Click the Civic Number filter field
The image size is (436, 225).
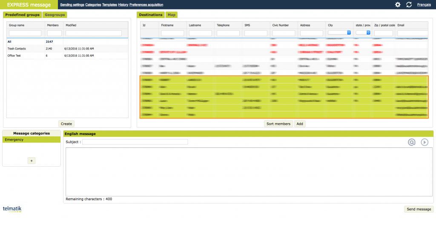coord(284,33)
